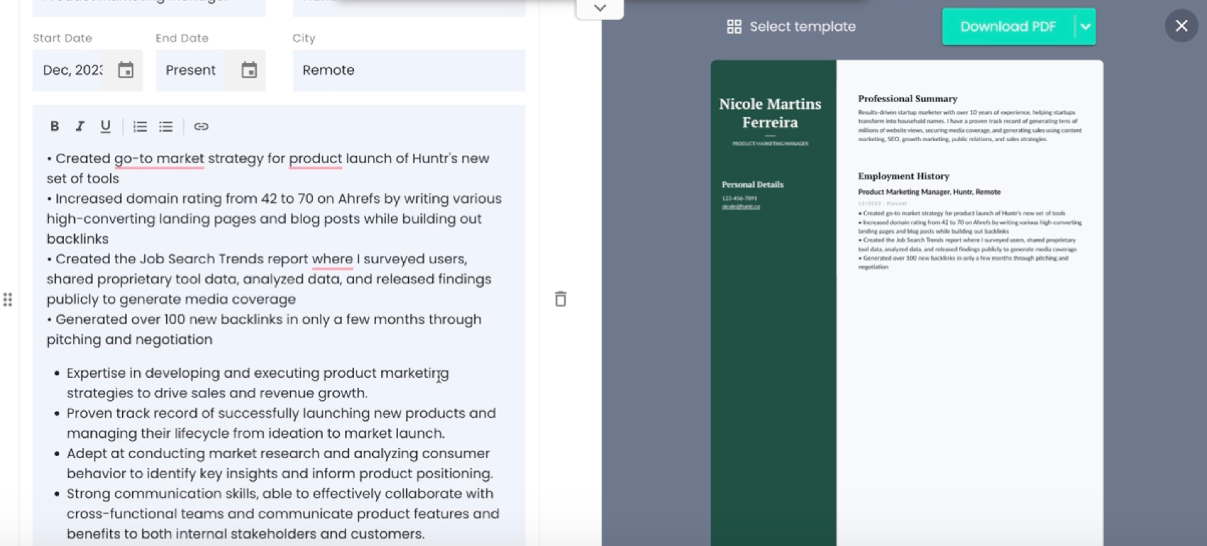Delete this employment entry with trash icon
The width and height of the screenshot is (1207, 546).
click(560, 299)
